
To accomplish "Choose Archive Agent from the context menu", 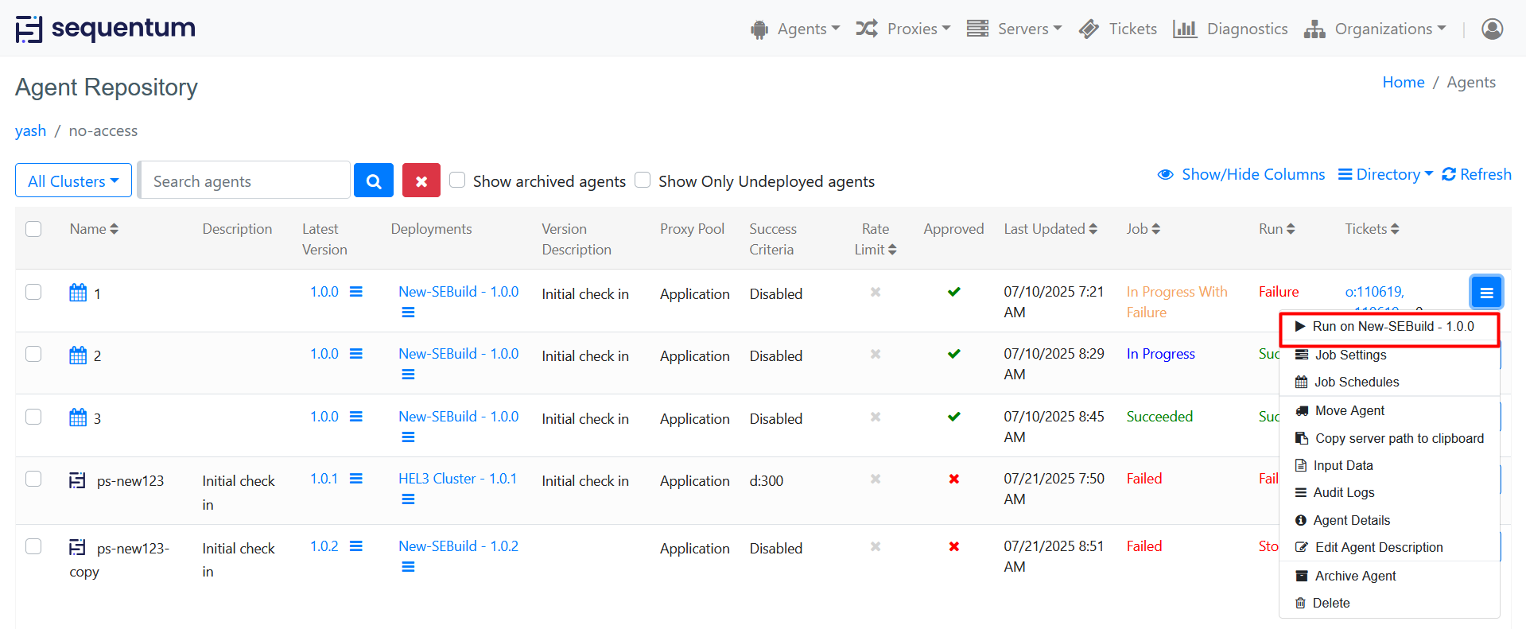I will click(1354, 576).
